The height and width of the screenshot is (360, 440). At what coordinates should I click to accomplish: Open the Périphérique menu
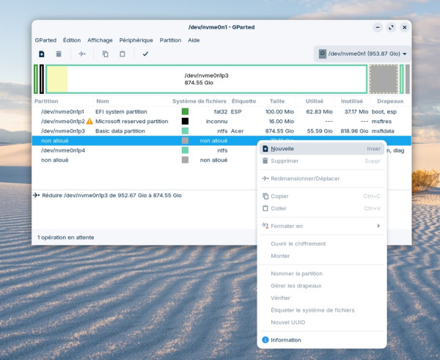[x=136, y=40]
